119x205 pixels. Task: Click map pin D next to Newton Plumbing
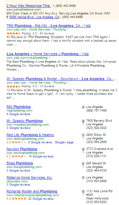point(83,151)
